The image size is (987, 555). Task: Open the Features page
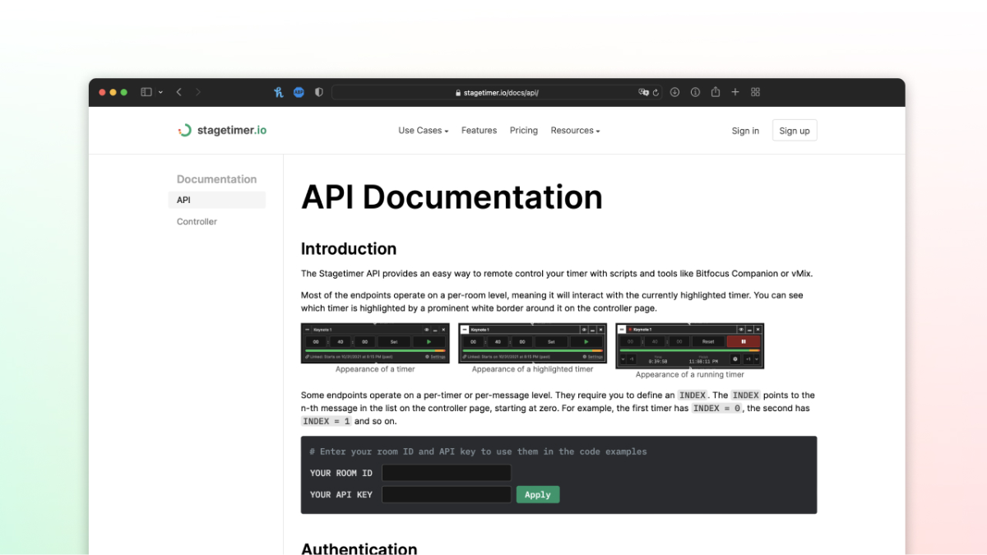coord(479,131)
